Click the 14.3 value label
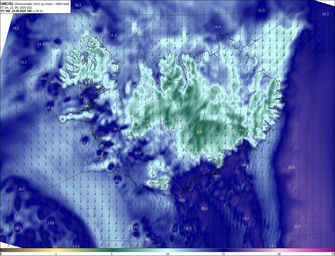The width and height of the screenshot is (335, 256). [x=217, y=27]
